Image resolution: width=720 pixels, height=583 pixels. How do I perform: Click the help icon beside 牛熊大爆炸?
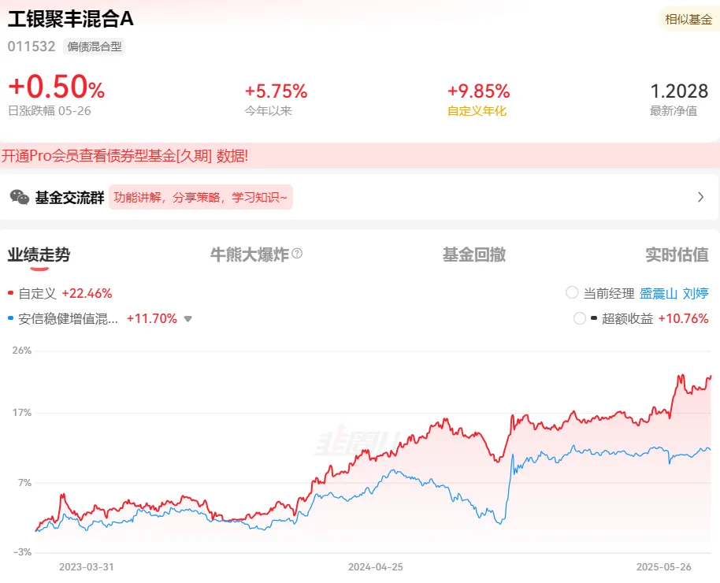[x=297, y=253]
